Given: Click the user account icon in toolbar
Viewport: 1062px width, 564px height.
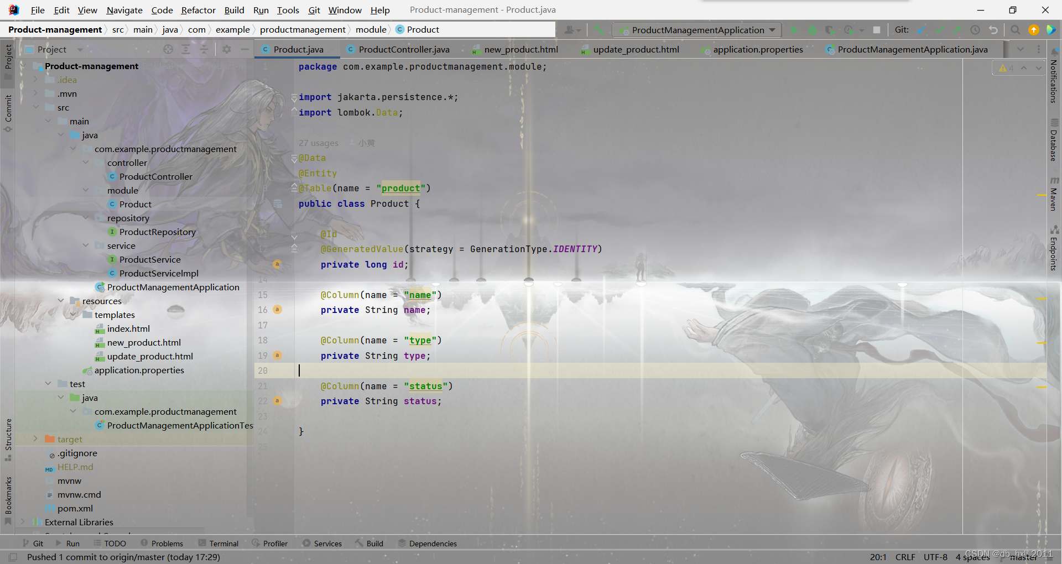Looking at the screenshot, I should point(572,30).
